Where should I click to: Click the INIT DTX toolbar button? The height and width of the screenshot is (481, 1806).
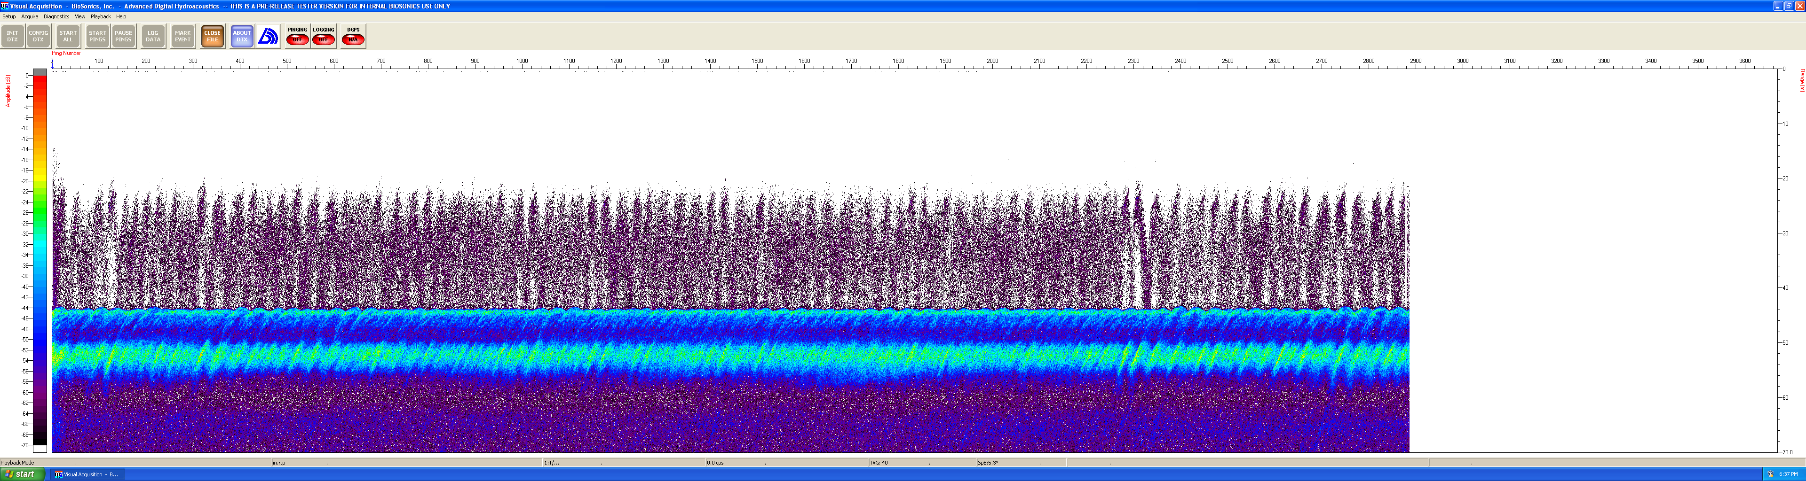click(13, 37)
